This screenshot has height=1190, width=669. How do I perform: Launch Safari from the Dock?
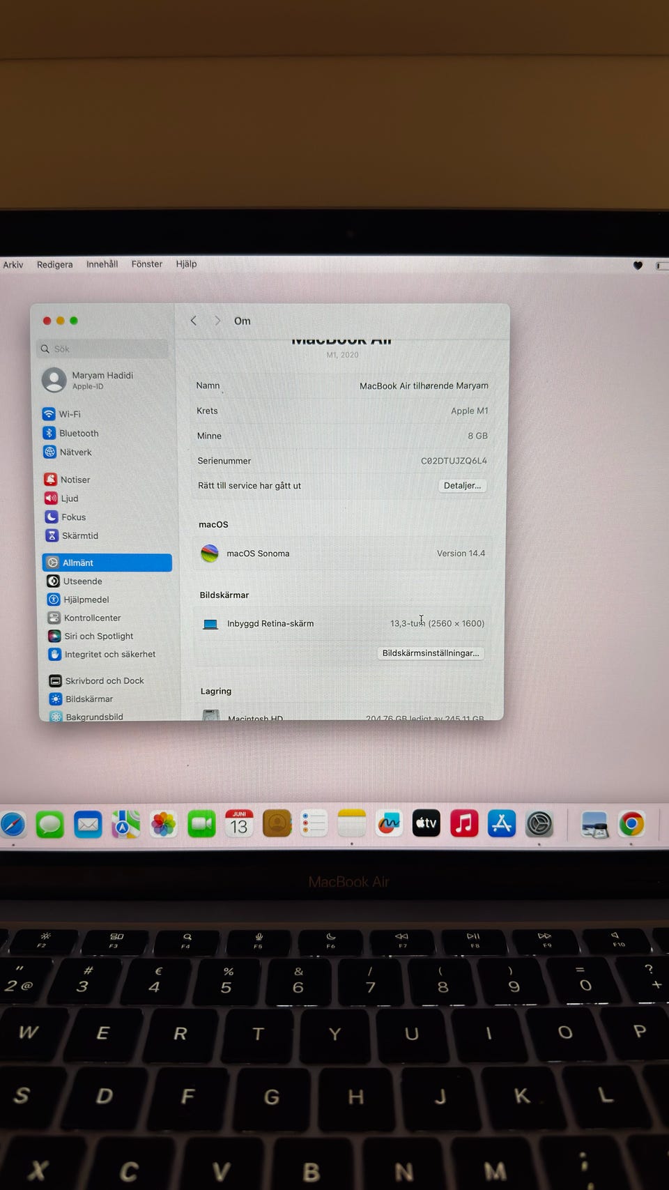pyautogui.click(x=13, y=825)
